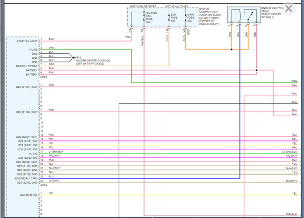Image resolution: width=304 pixels, height=218 pixels.
Task: Select the BLK label at the right edge
Action: 294,102
